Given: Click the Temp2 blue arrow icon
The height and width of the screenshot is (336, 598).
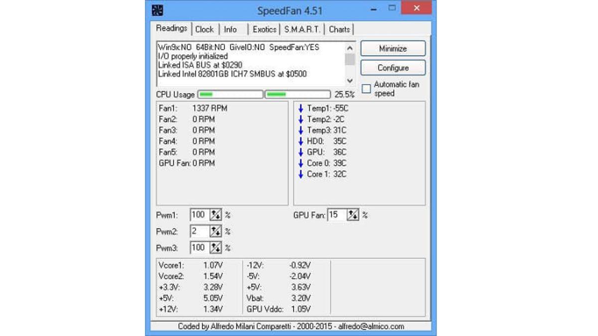Looking at the screenshot, I should coord(300,119).
